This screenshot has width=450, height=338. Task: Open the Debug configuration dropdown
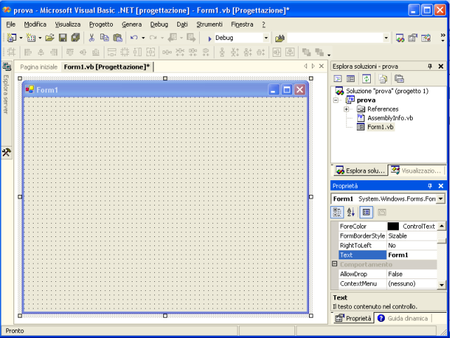tap(266, 38)
